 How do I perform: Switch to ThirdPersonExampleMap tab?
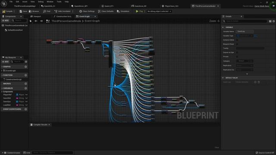pyautogui.click(x=25, y=6)
